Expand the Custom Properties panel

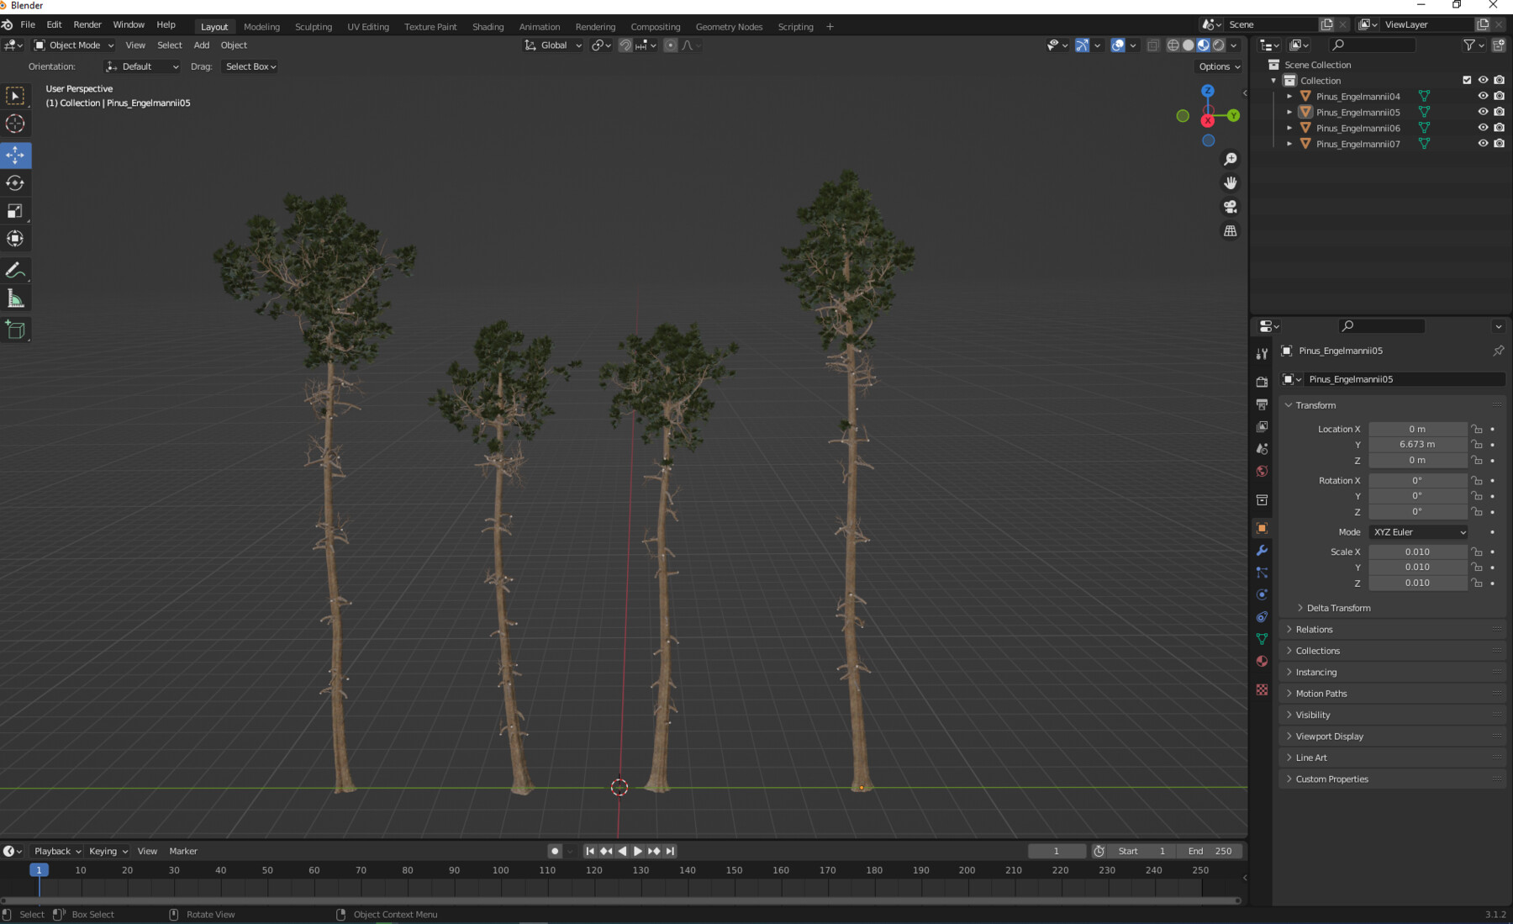point(1332,779)
